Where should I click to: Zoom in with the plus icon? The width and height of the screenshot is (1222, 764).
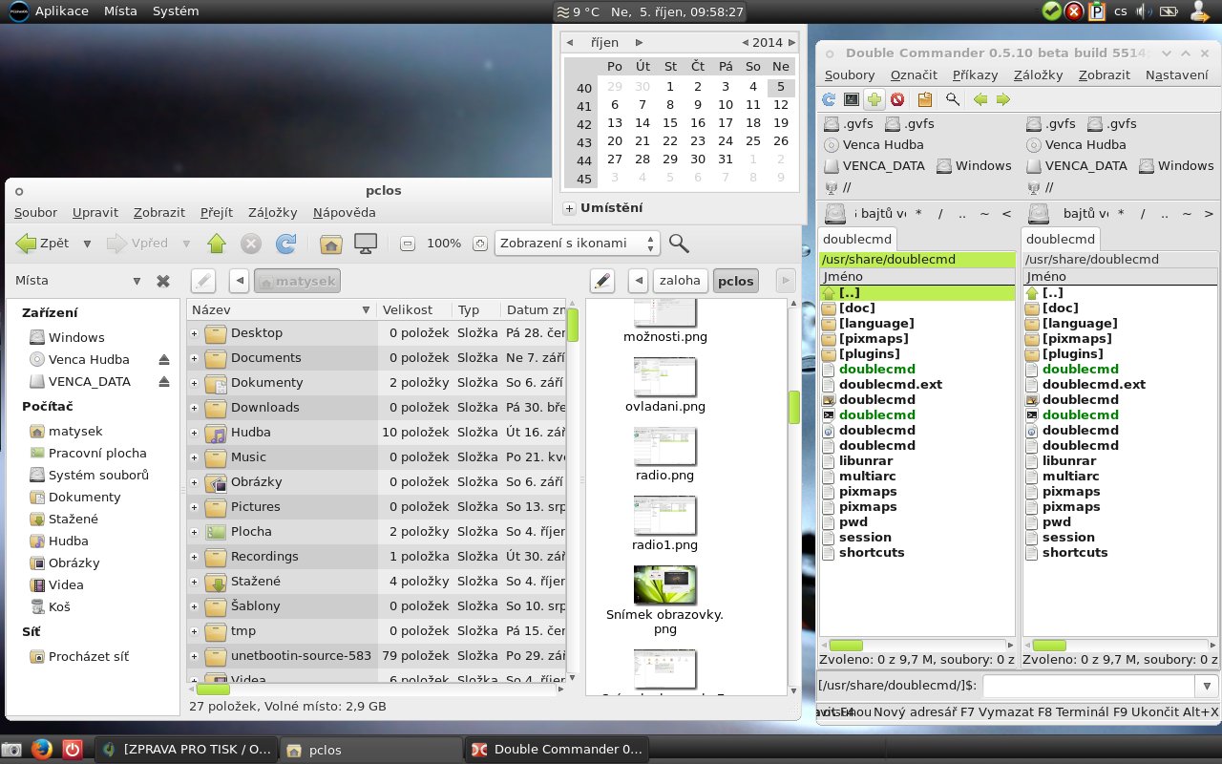[x=479, y=244]
